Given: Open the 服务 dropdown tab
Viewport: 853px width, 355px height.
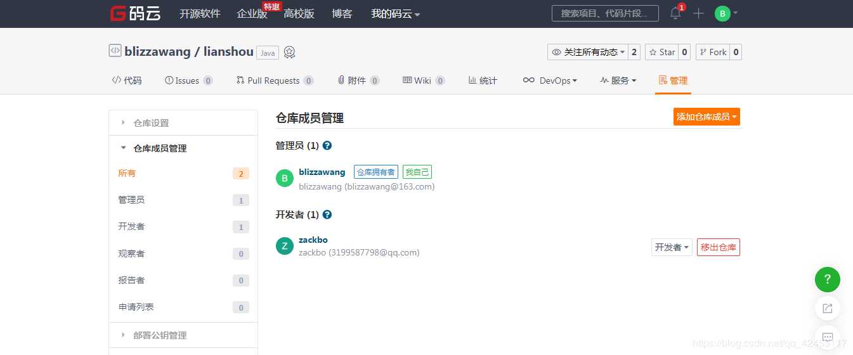Looking at the screenshot, I should (618, 81).
